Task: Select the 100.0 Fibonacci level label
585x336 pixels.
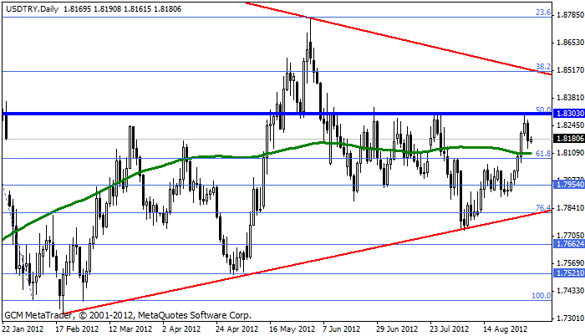Action: pyautogui.click(x=542, y=296)
